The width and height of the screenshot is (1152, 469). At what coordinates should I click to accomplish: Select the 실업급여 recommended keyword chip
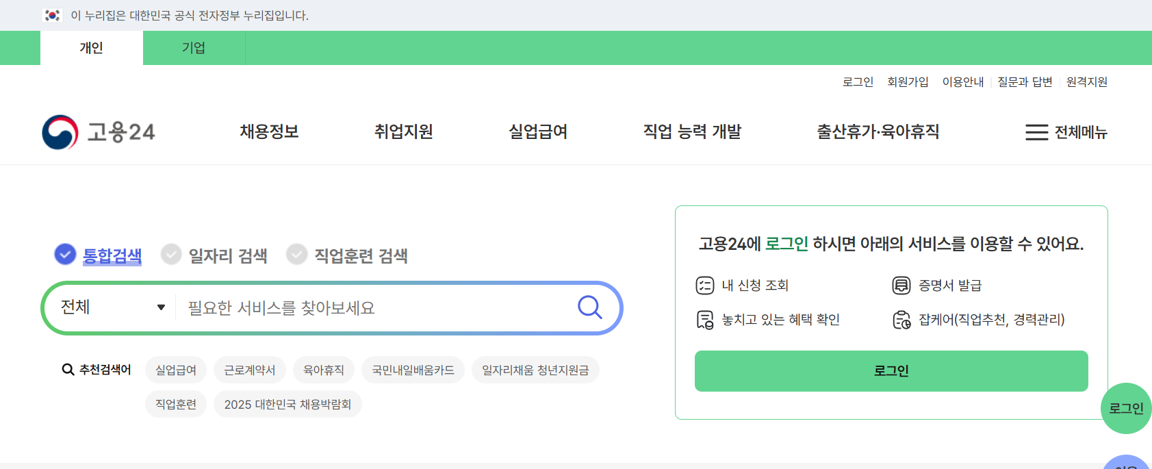click(x=176, y=370)
